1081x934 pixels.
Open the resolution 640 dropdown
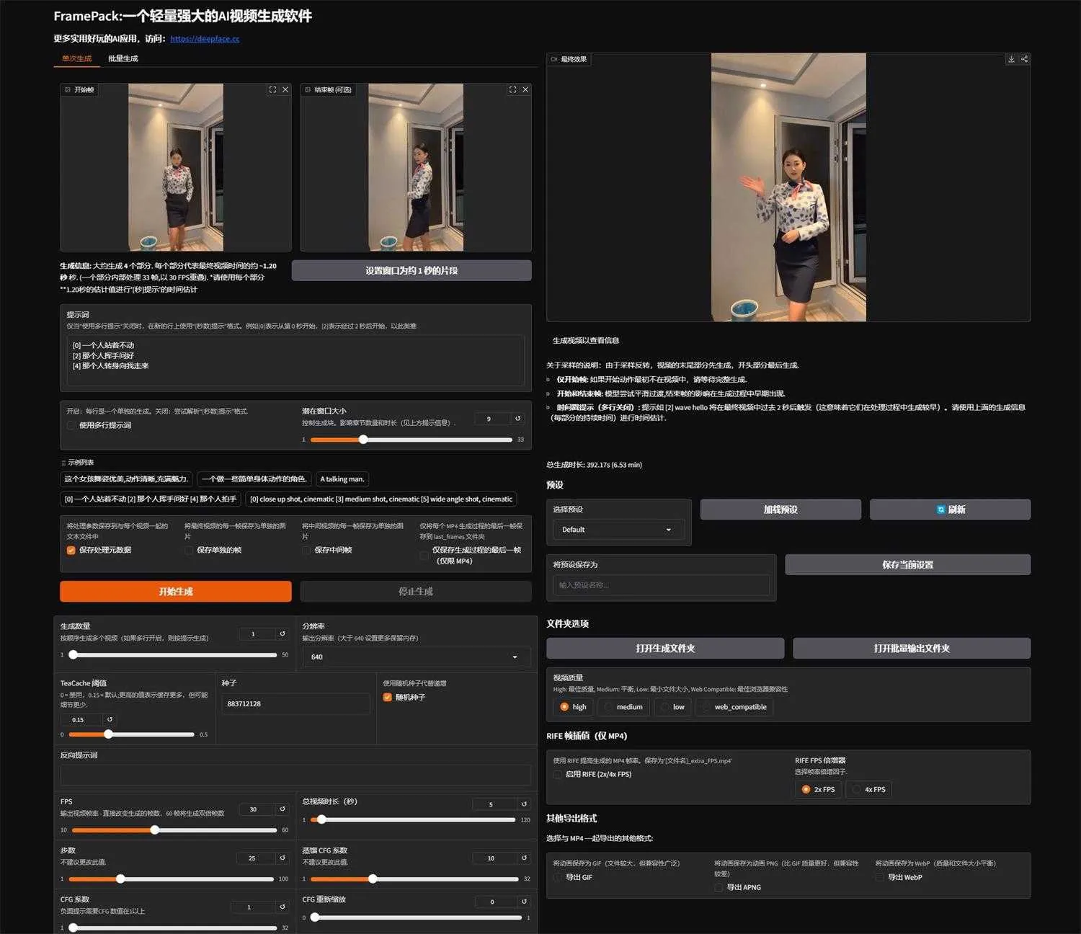[x=416, y=657]
